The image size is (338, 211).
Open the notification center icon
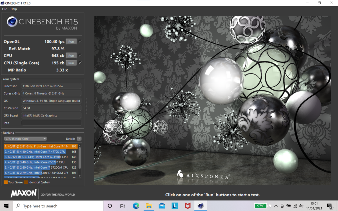pyautogui.click(x=330, y=206)
